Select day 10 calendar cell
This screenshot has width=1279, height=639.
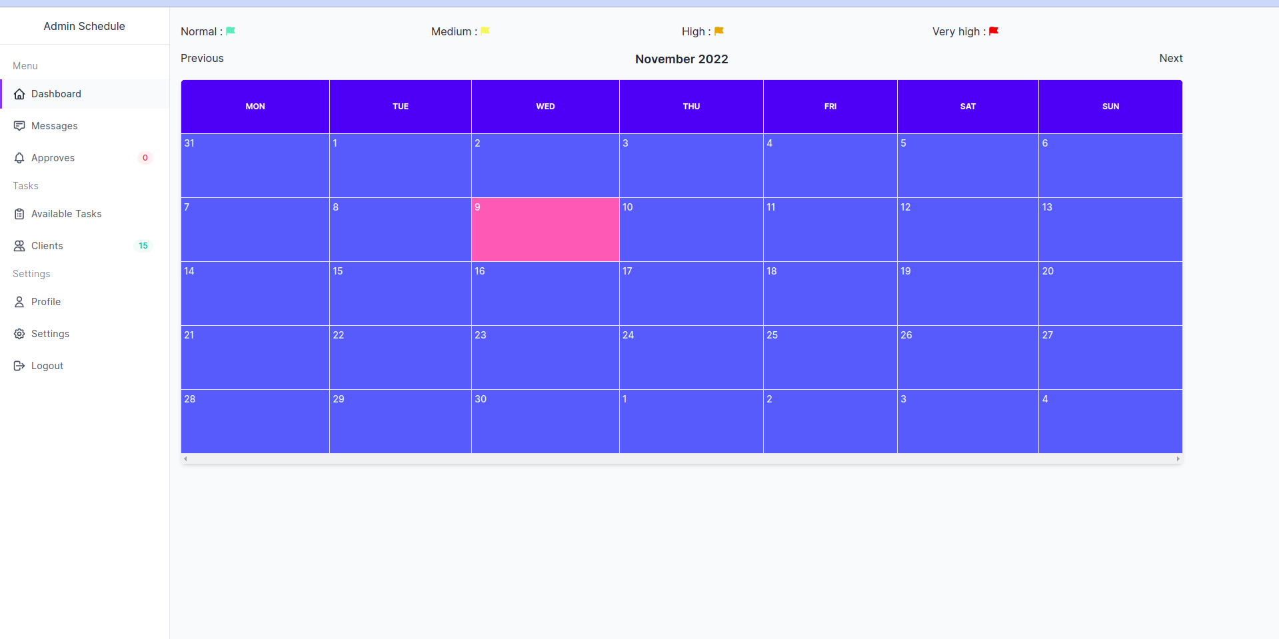tap(691, 229)
